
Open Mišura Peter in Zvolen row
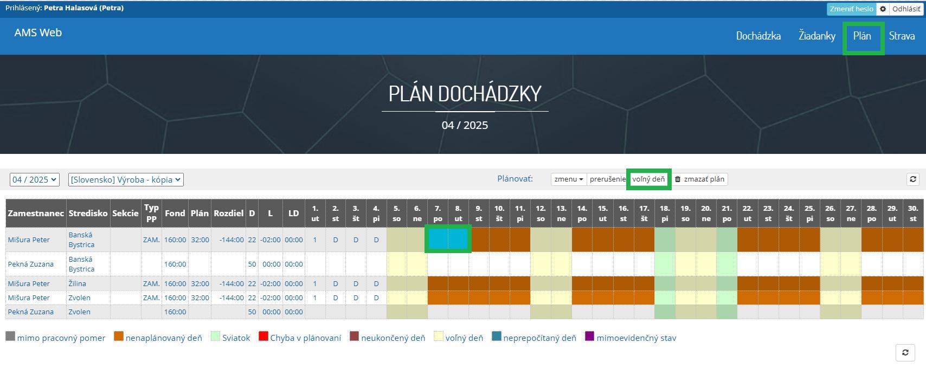coord(29,298)
